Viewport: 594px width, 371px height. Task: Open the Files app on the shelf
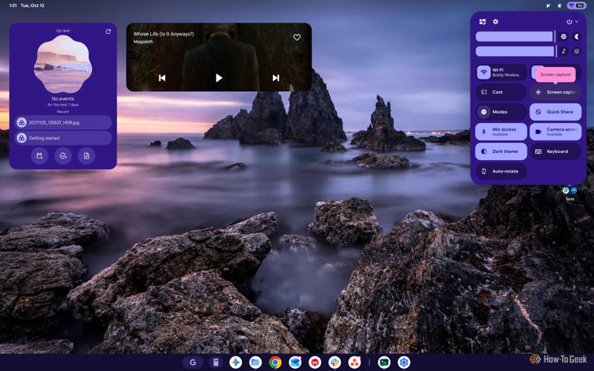coord(255,362)
